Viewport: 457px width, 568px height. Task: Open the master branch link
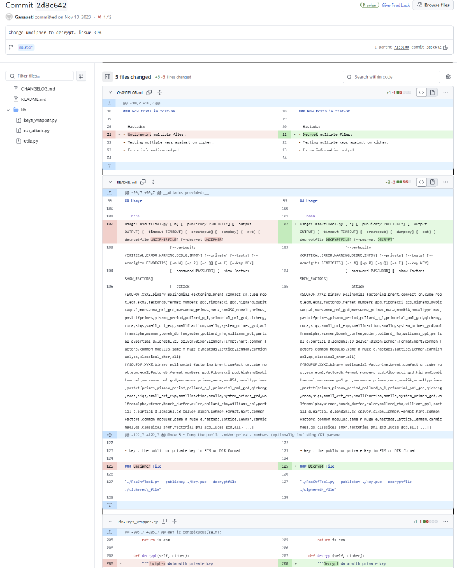click(x=26, y=47)
